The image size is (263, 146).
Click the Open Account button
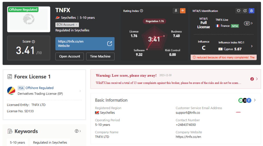[69, 56]
